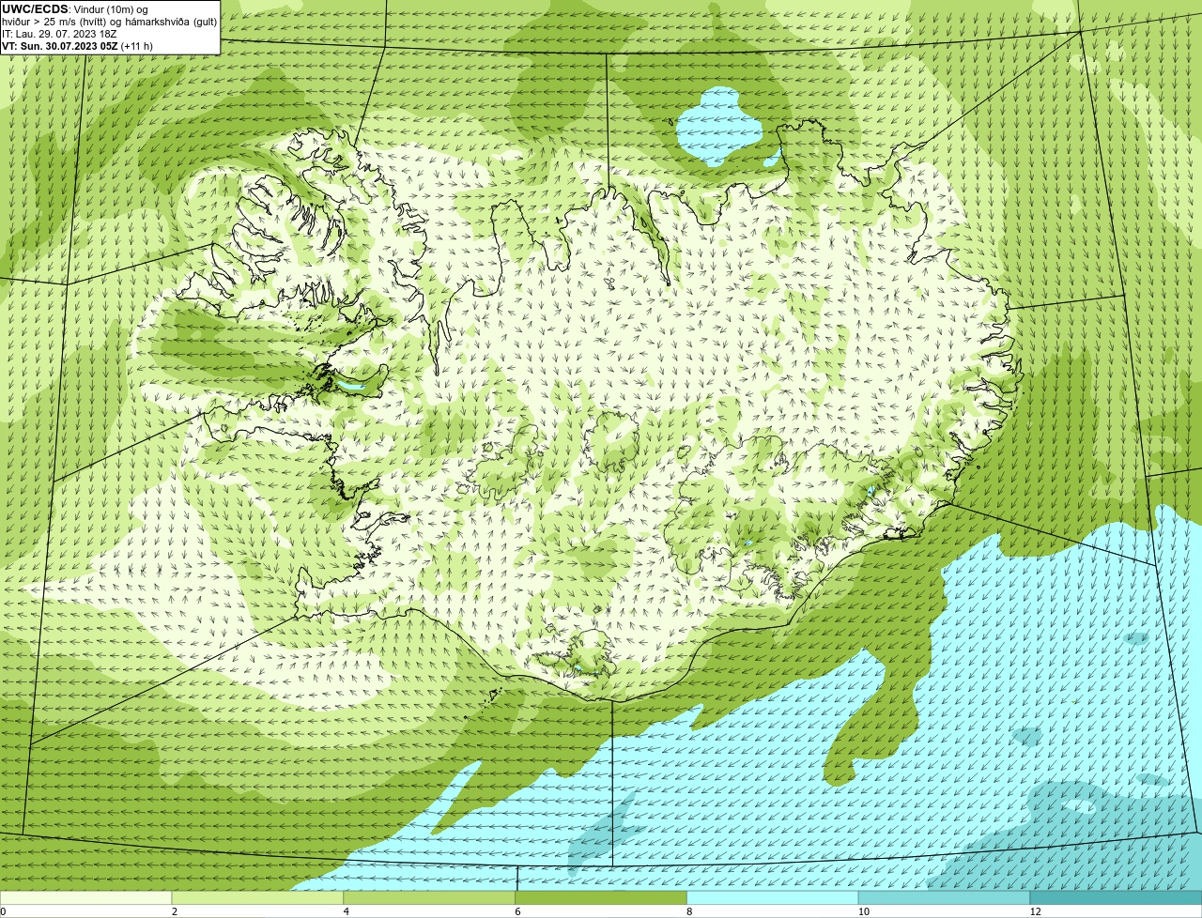Click the legend tick label "2"

175,911
